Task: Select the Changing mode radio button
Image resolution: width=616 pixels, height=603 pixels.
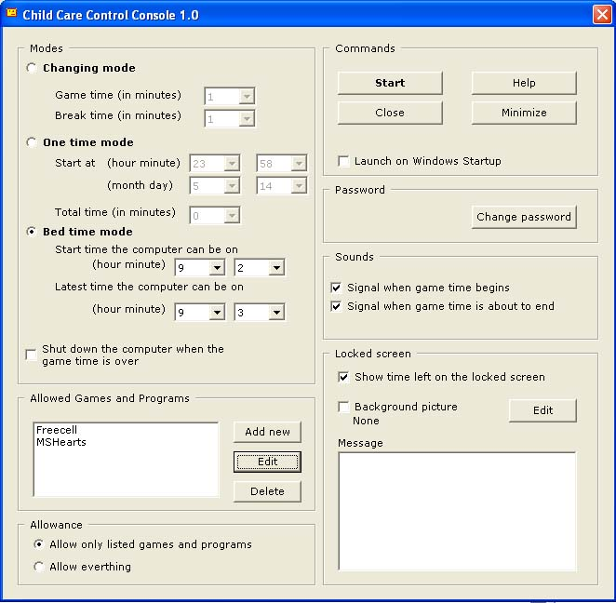Action: (32, 68)
